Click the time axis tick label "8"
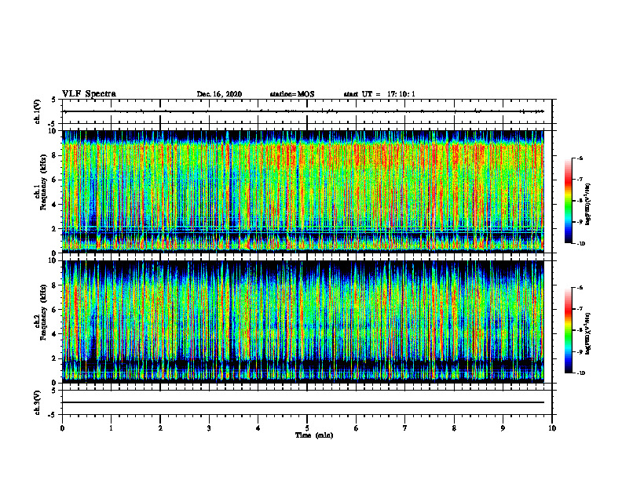622x480 pixels. coord(454,428)
